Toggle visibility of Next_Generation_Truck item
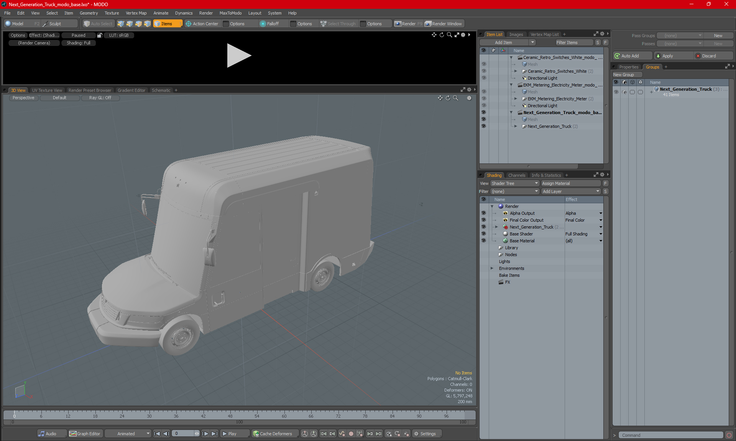Viewport: 736px width, 441px height. pyautogui.click(x=484, y=126)
